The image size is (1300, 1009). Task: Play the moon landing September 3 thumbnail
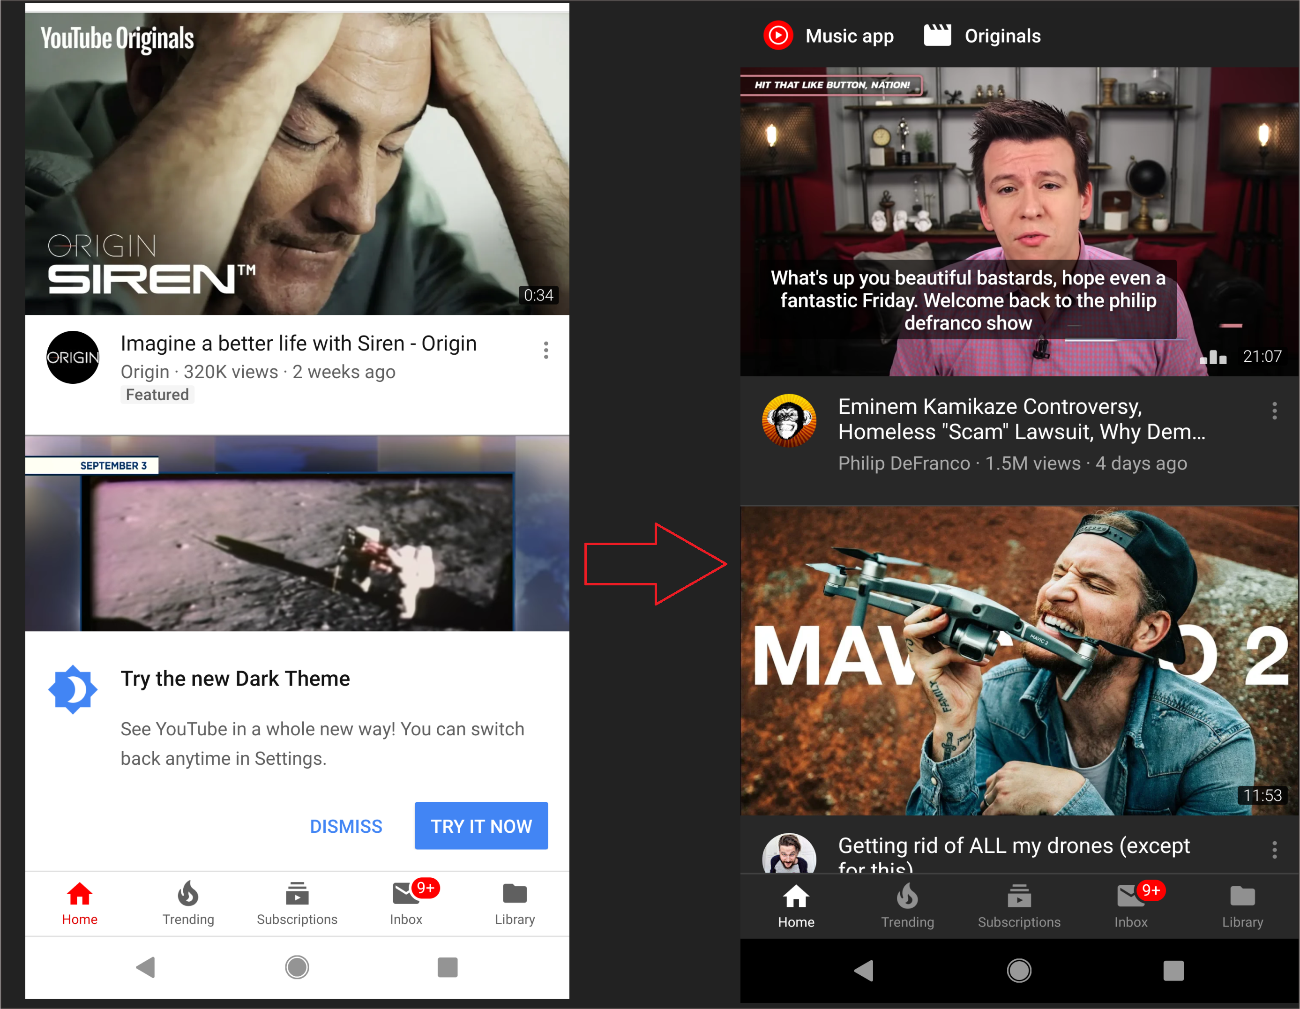click(297, 533)
